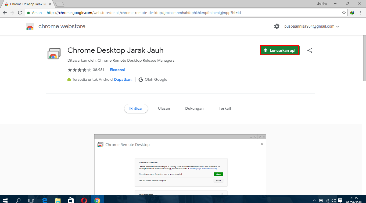Click the text Ditawarkan oleh Chrome Remote Desktop
Screen dimensions: 366x203
click(121, 61)
